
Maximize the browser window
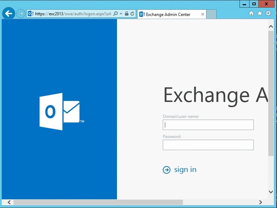254,4
